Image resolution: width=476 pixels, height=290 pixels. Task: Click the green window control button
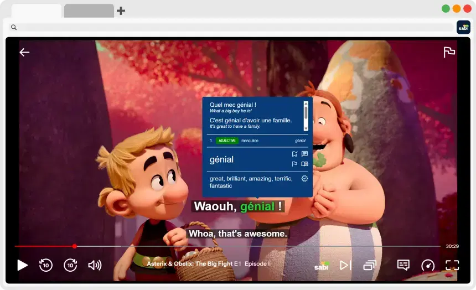tap(446, 9)
